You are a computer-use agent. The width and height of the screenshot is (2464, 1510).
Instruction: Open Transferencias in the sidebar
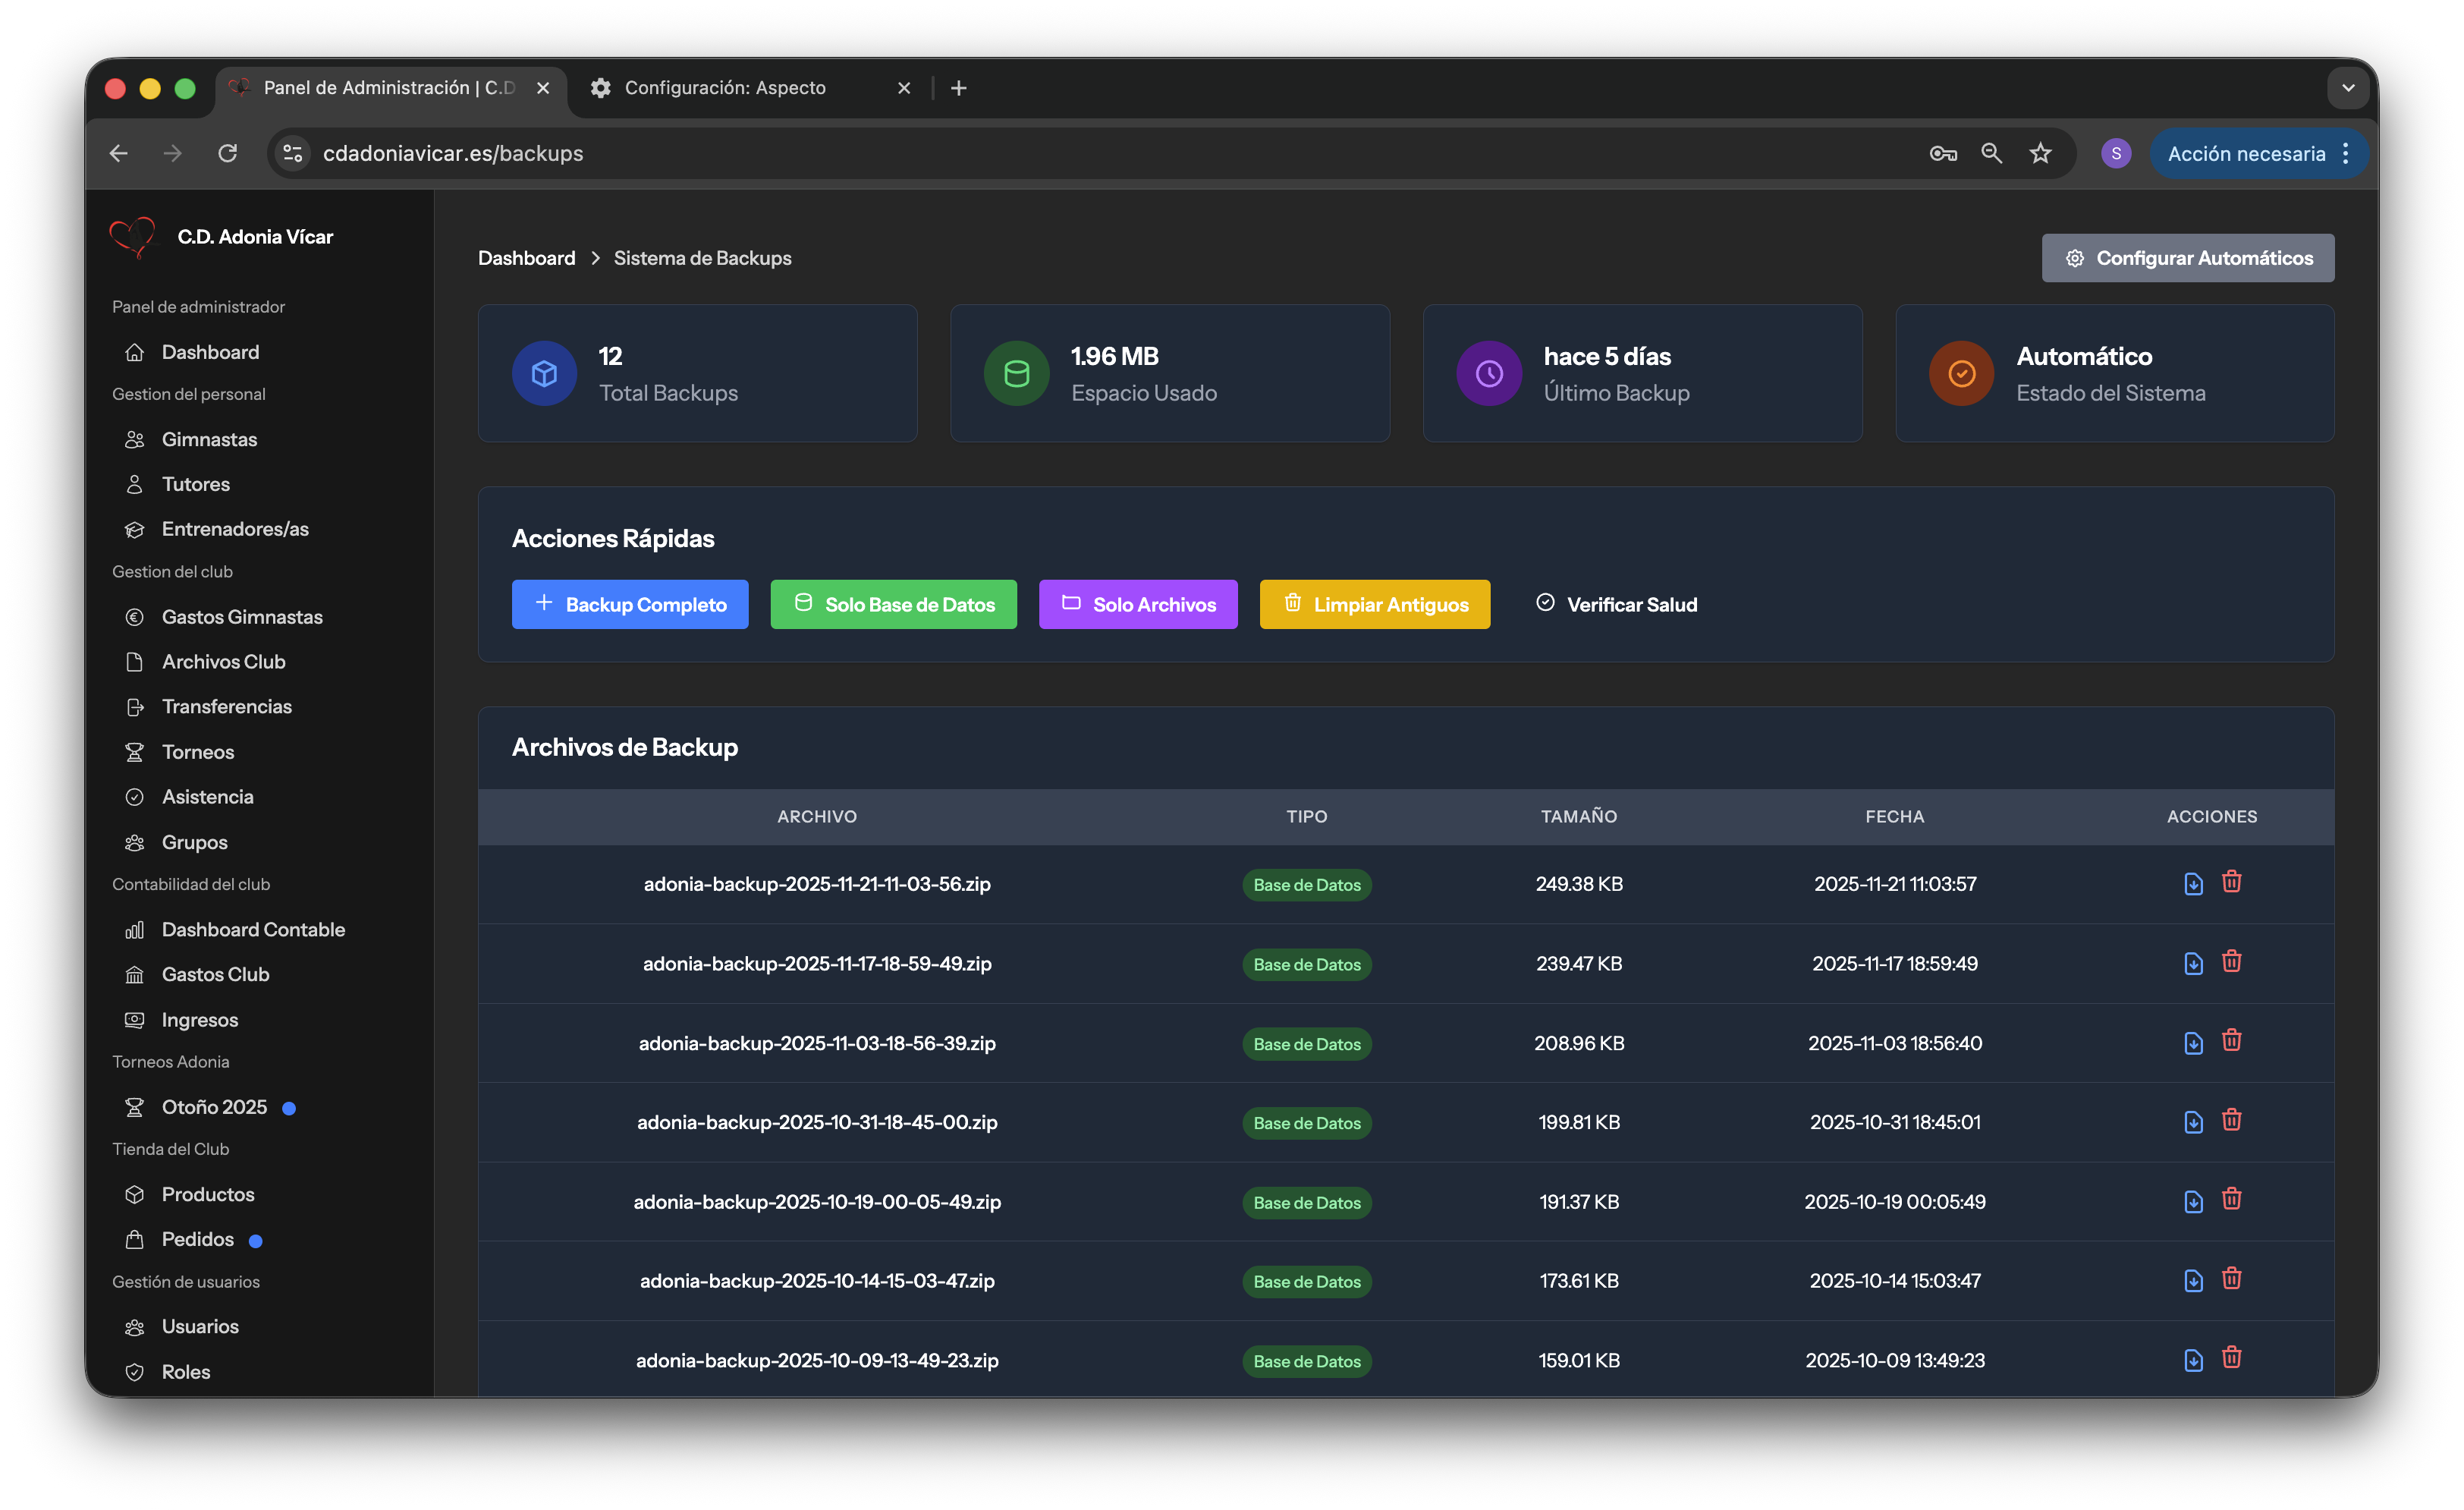pos(227,706)
